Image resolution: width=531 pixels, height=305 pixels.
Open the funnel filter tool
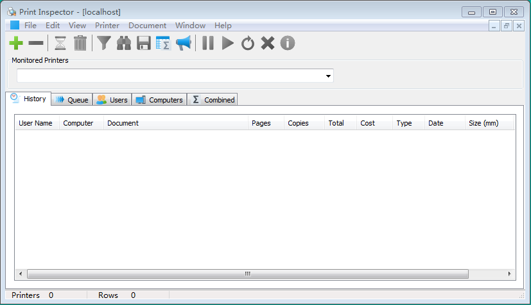click(x=104, y=44)
